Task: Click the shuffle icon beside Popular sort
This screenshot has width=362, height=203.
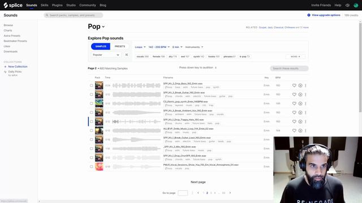Action: pyautogui.click(x=127, y=55)
